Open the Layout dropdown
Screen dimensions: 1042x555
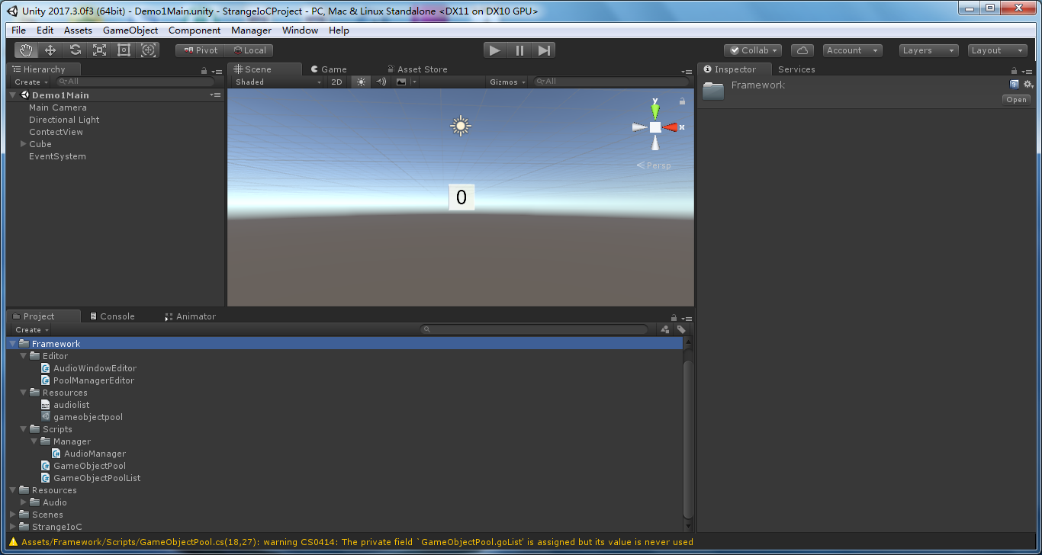pyautogui.click(x=998, y=50)
